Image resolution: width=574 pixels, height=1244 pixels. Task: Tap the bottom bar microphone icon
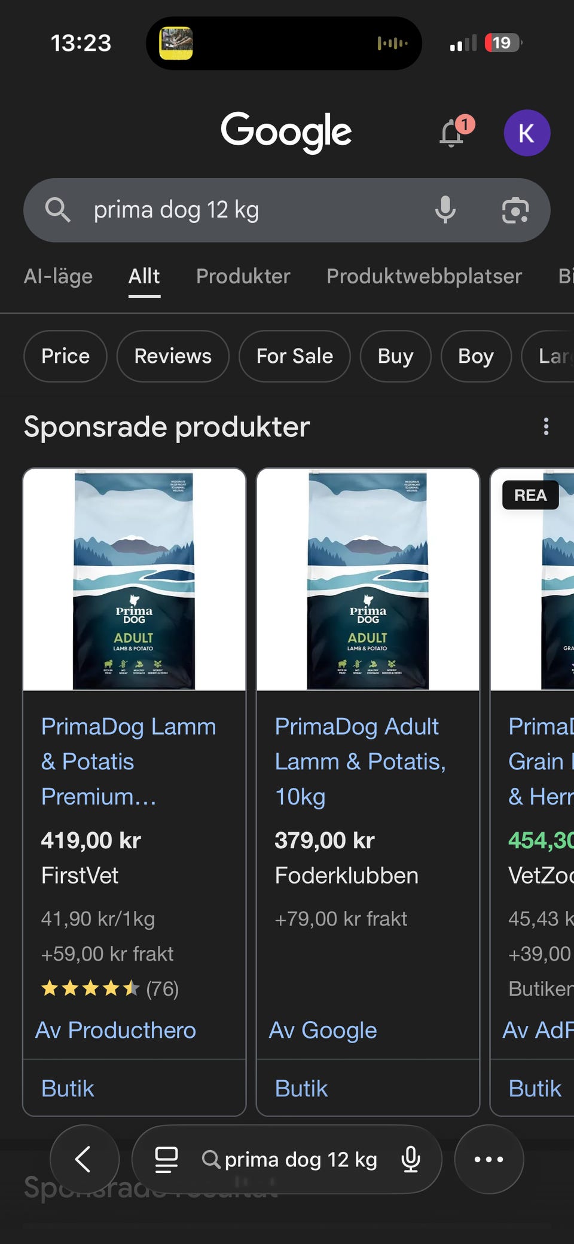pyautogui.click(x=411, y=1159)
